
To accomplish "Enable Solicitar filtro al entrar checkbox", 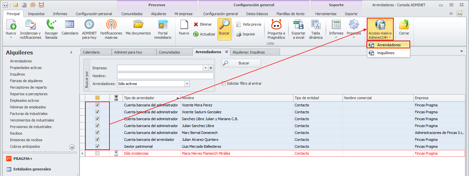I will click(224, 83).
